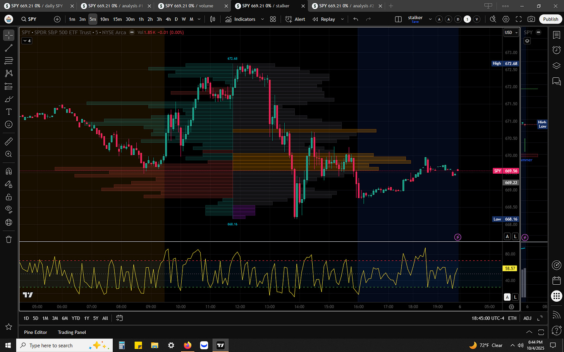Toggle ETH extended hours session
Screen dimensions: 564x352
tap(512, 318)
